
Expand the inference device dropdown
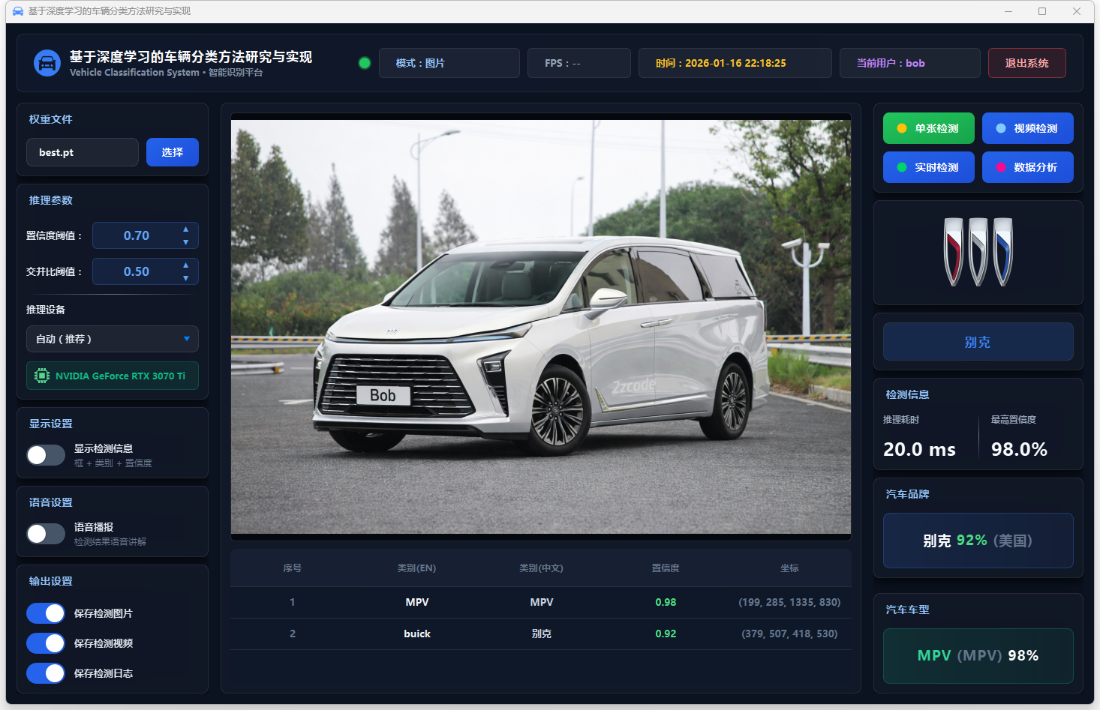(x=113, y=339)
